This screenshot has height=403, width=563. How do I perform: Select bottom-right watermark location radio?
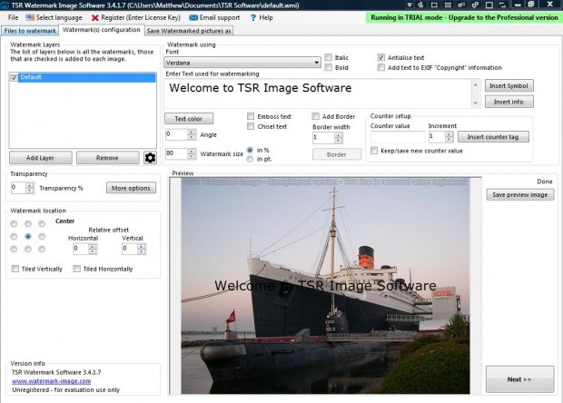point(42,249)
